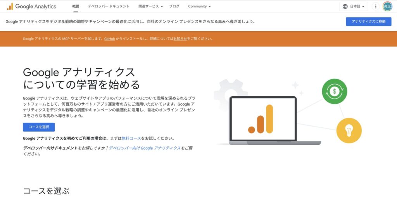Open the GitHub link in orange banner

click(x=109, y=39)
